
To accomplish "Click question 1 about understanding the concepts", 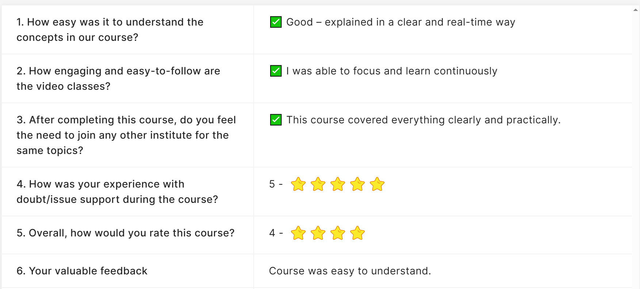I will pyautogui.click(x=110, y=30).
